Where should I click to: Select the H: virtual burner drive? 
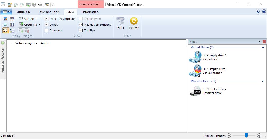[x=208, y=71]
